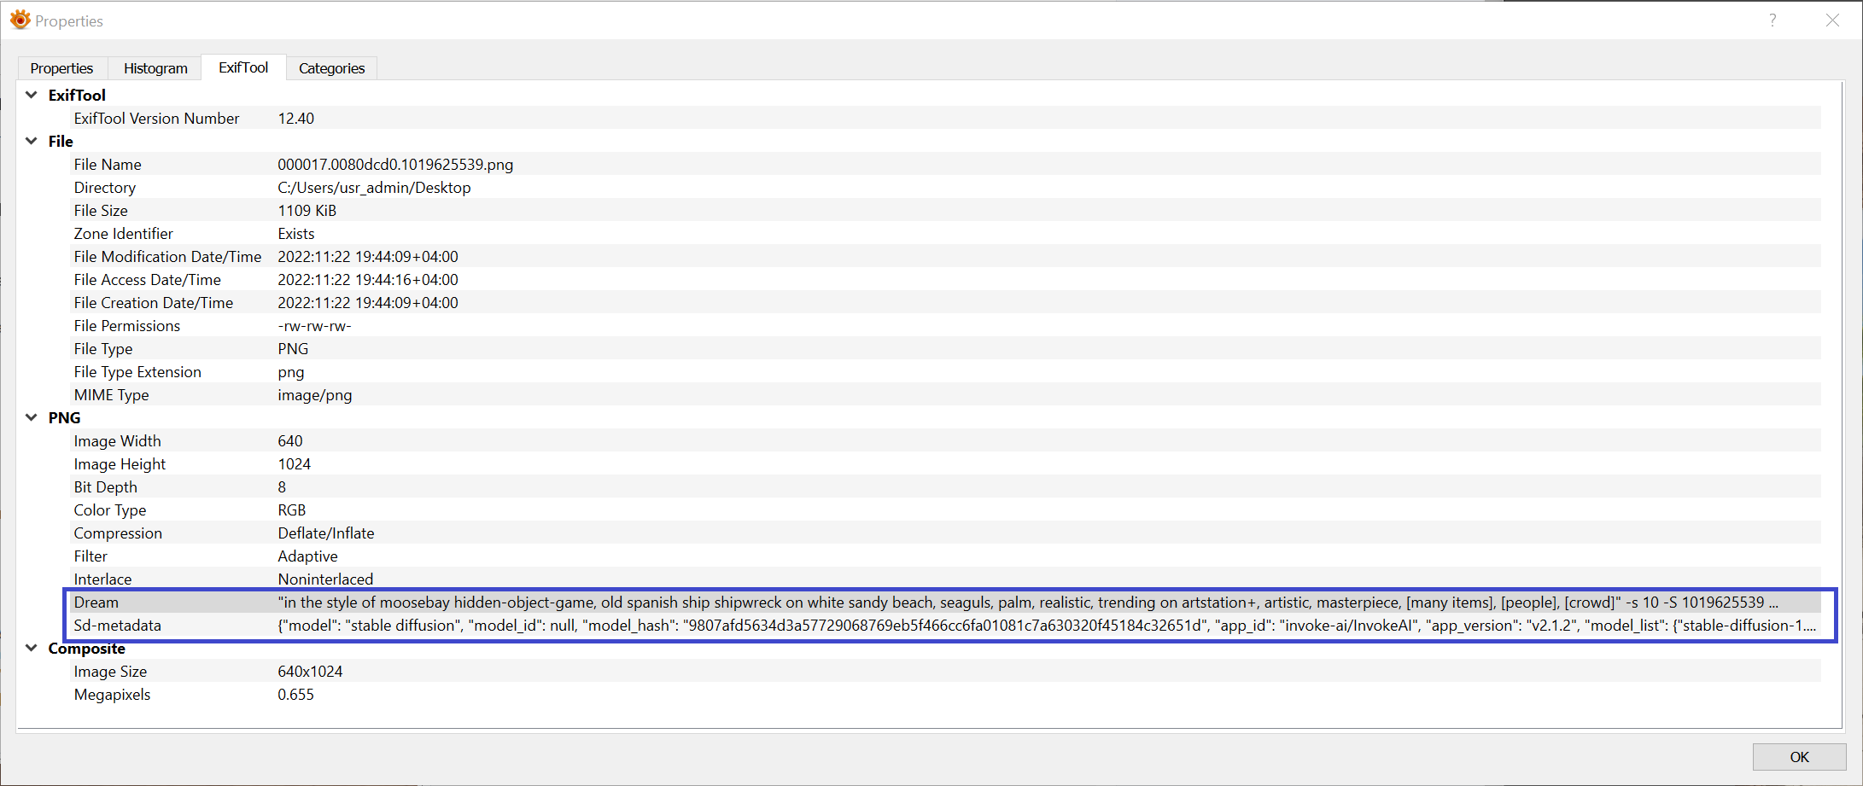Image resolution: width=1863 pixels, height=786 pixels.
Task: Click the MIME type value image/png
Action: (314, 395)
